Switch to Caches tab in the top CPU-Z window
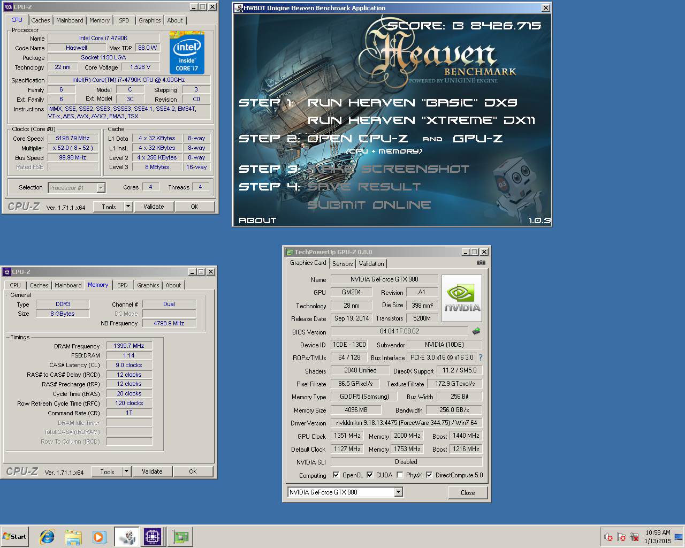 tap(41, 20)
